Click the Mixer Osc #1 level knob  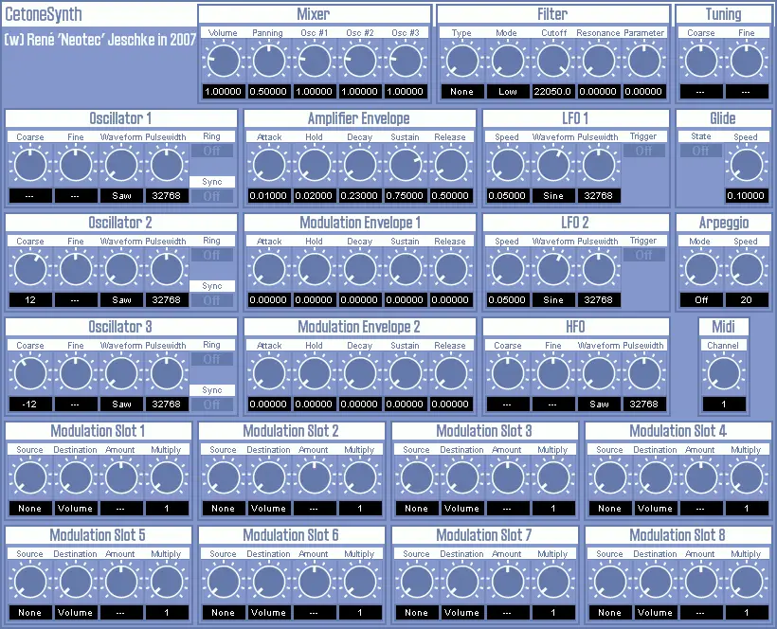coord(315,61)
